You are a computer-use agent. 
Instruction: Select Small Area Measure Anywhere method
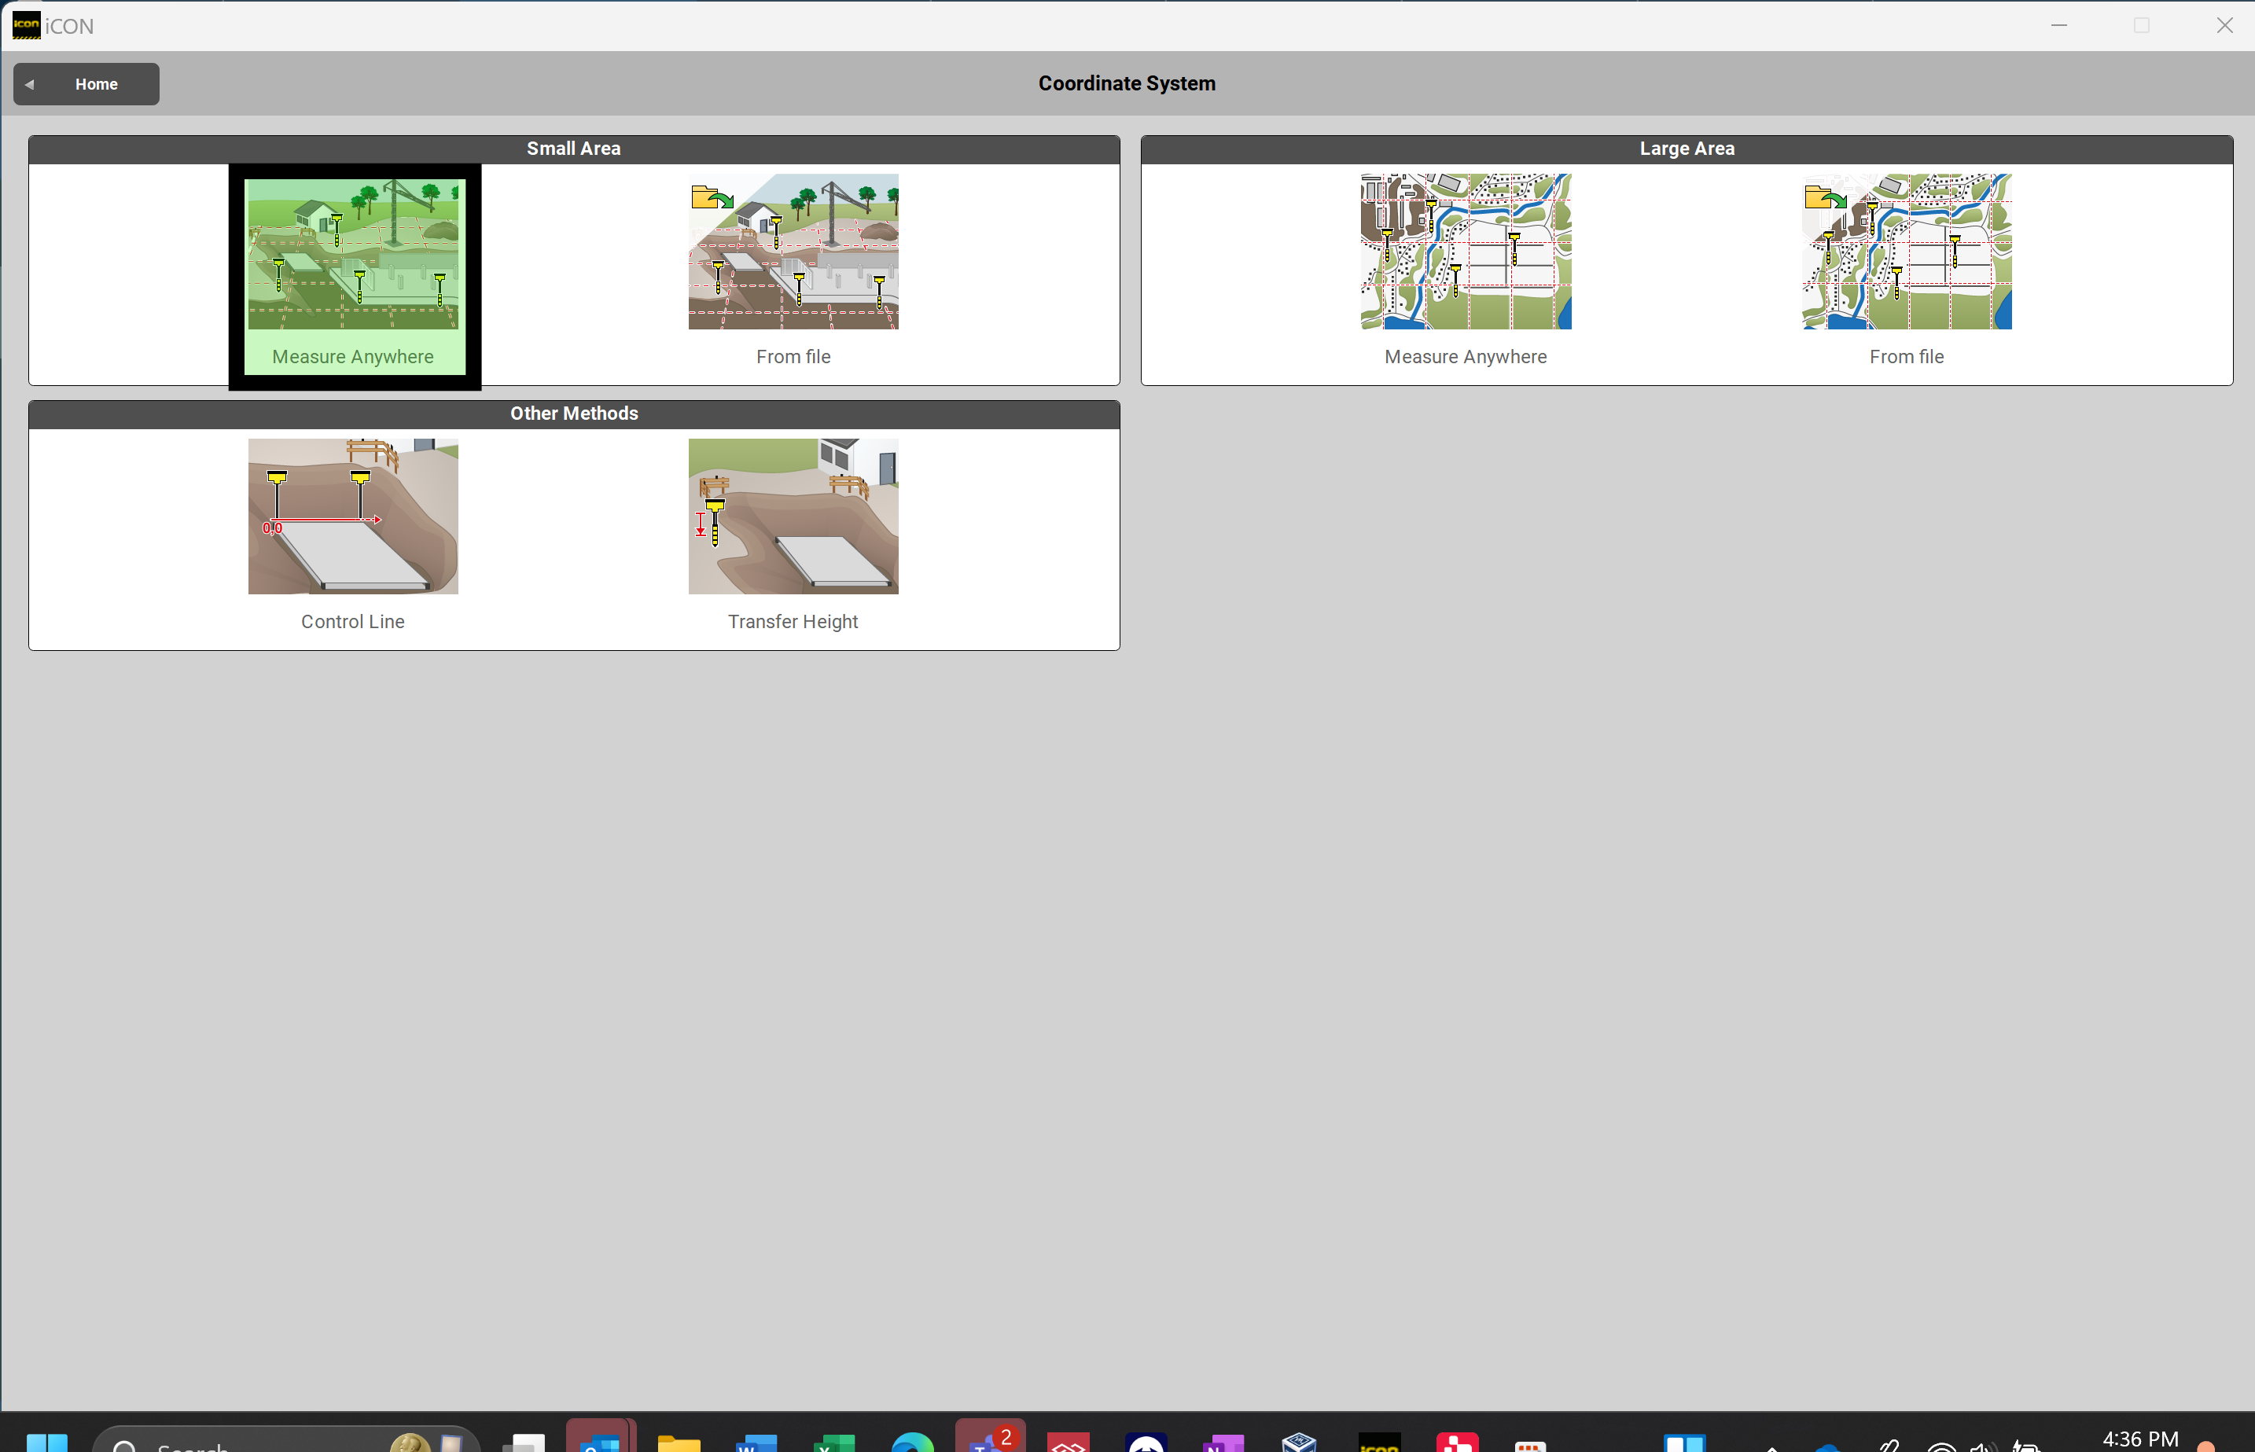coord(352,274)
